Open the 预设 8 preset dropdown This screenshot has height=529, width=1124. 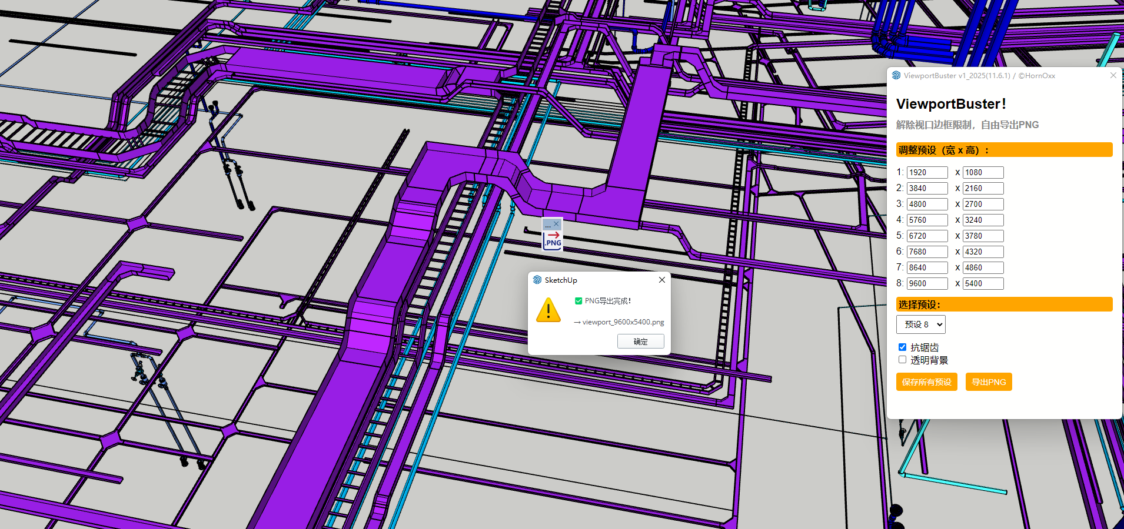coord(920,324)
